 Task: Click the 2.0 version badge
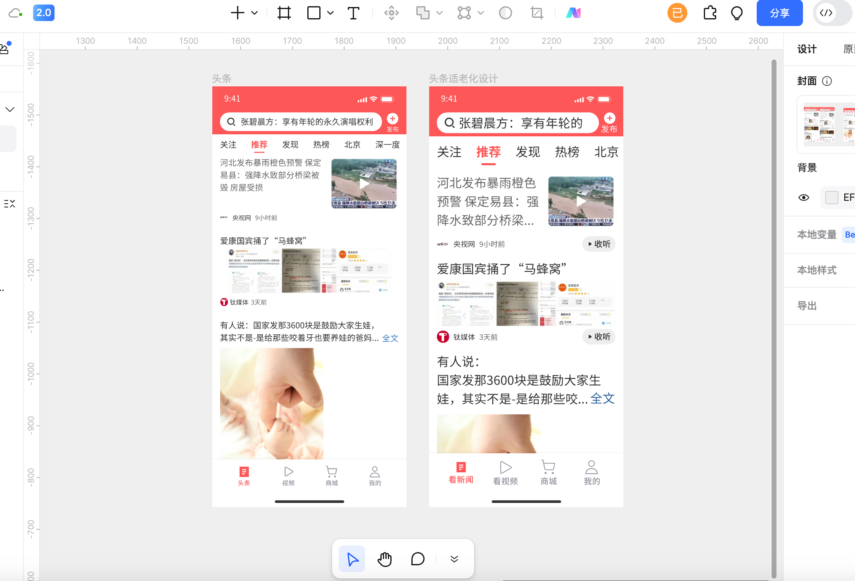[44, 13]
